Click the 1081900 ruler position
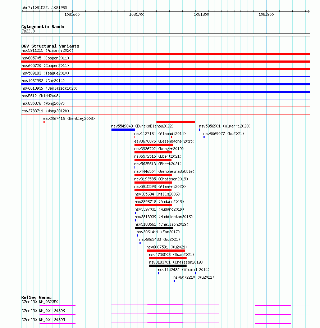This screenshot has width=320, height=328. click(x=266, y=14)
